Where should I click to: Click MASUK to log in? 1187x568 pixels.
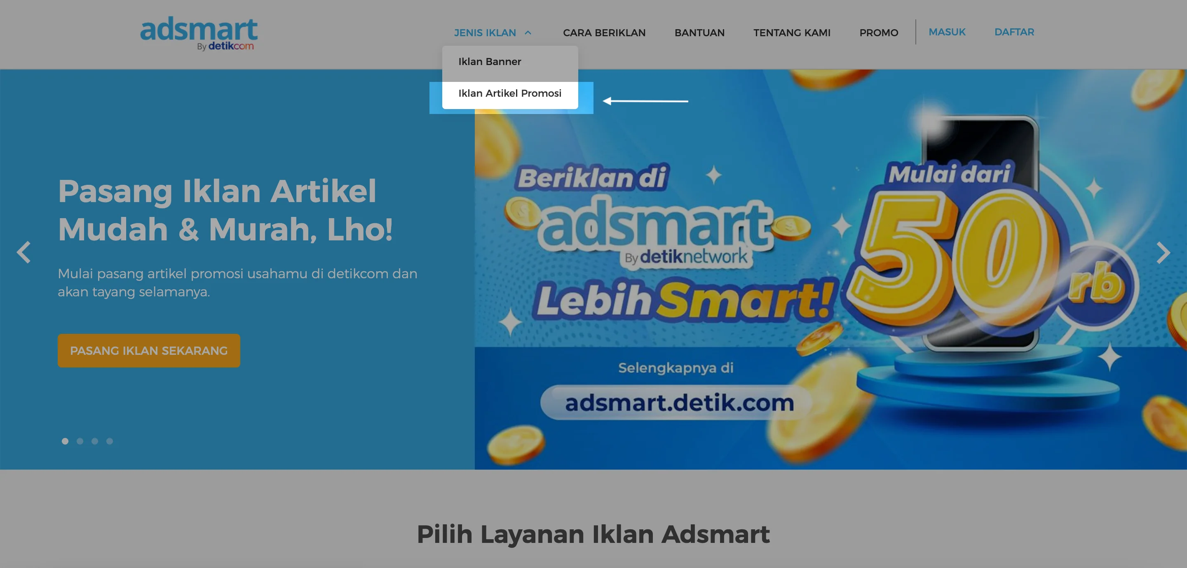click(x=947, y=32)
